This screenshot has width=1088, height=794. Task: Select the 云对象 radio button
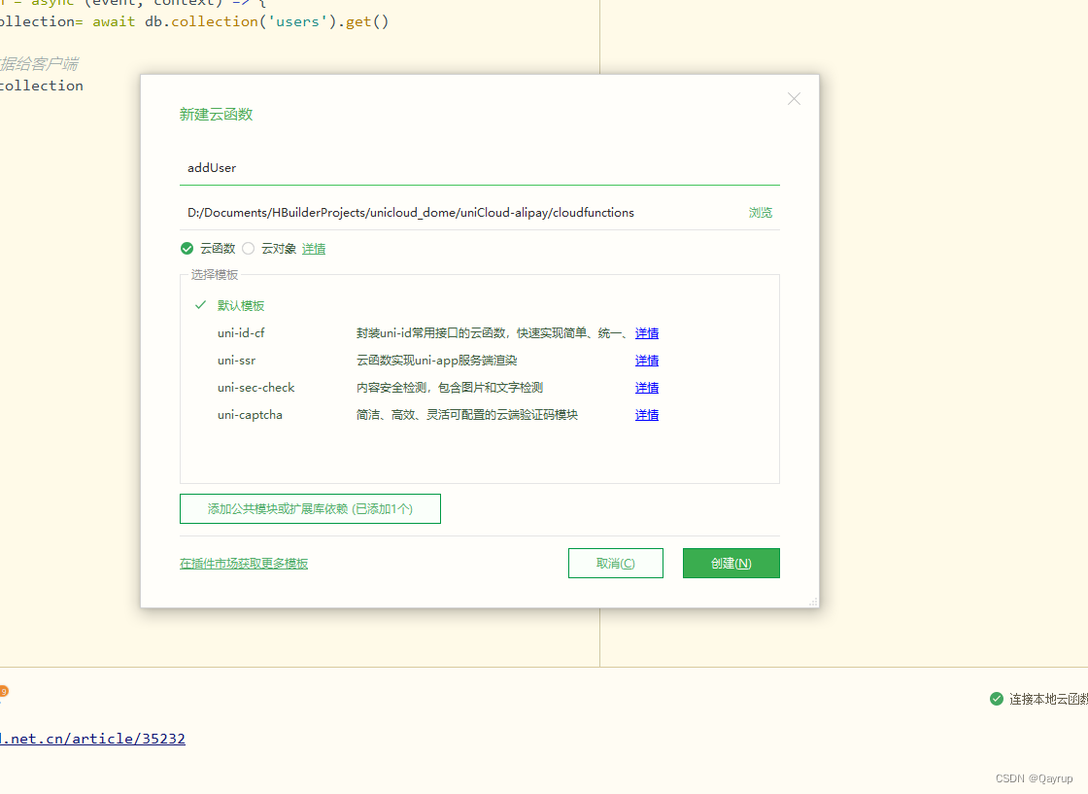(x=248, y=248)
